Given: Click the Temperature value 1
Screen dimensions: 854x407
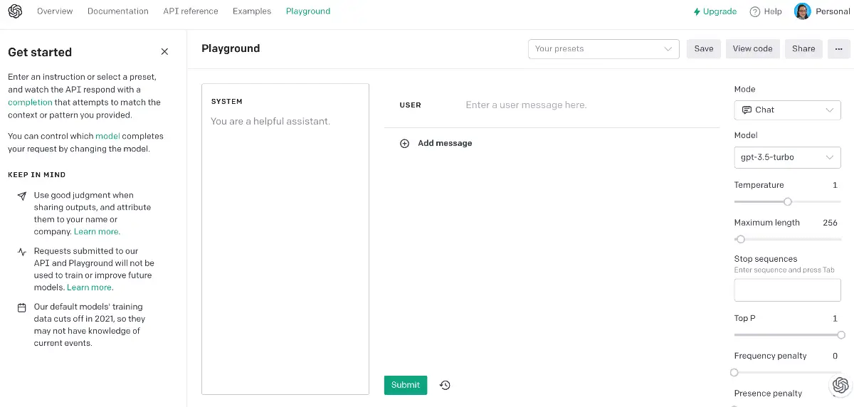Looking at the screenshot, I should [835, 185].
